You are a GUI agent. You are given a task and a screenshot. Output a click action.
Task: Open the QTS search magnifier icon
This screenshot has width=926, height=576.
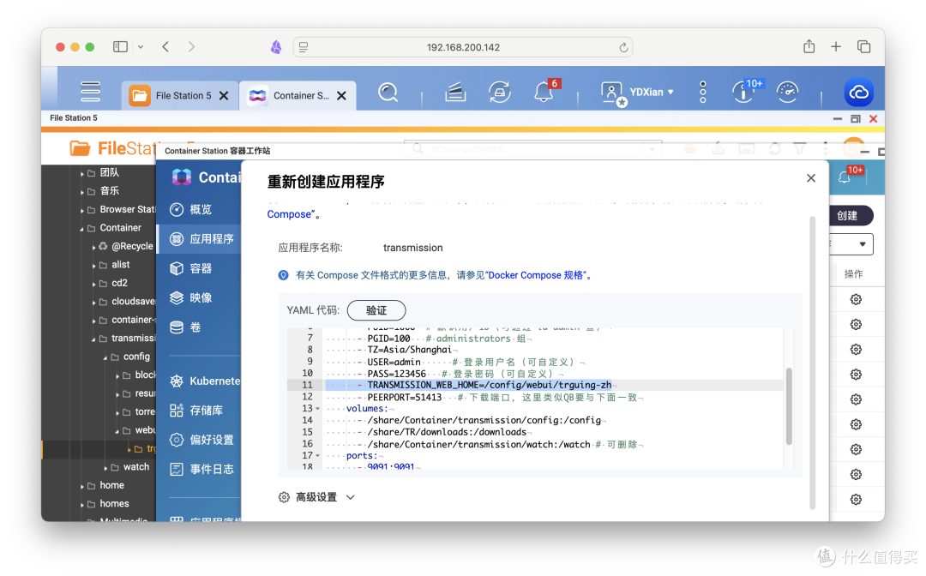pos(388,93)
